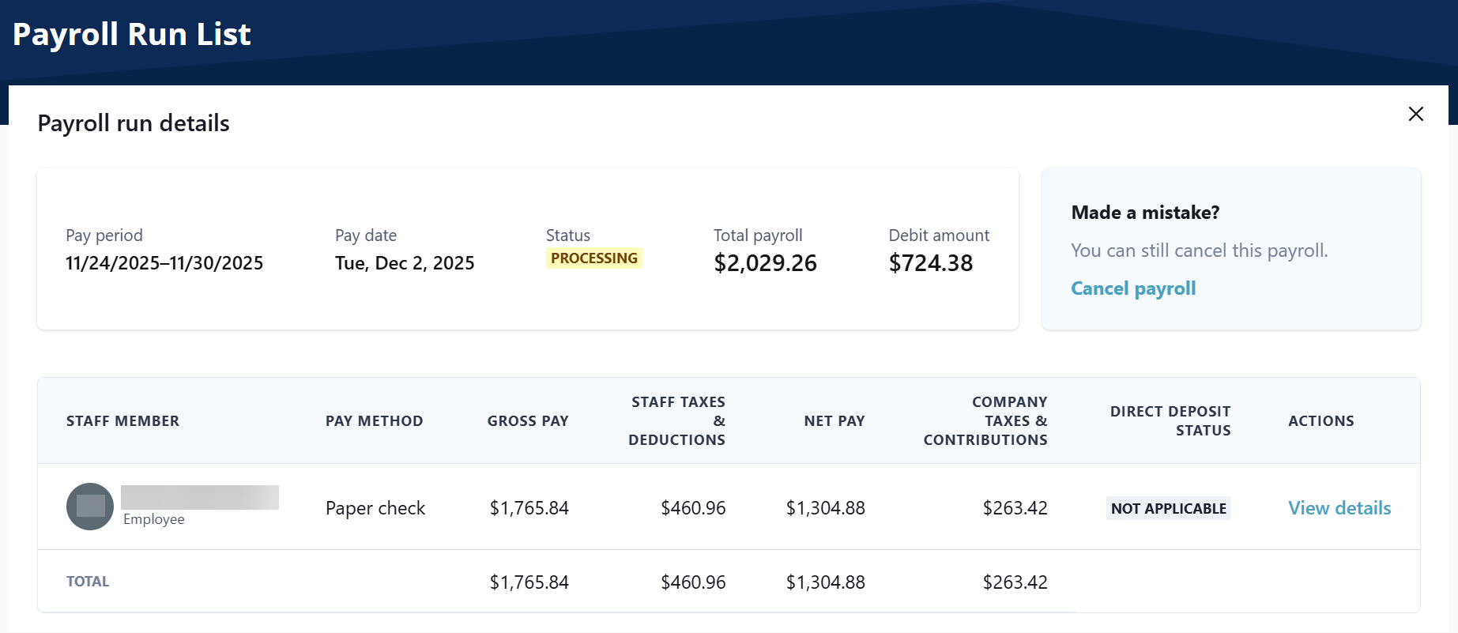This screenshot has width=1458, height=633.
Task: Select the Total payroll amount $2,029.26
Action: [x=765, y=263]
